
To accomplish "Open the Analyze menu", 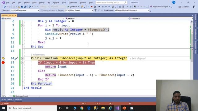I will click(x=56, y=2).
